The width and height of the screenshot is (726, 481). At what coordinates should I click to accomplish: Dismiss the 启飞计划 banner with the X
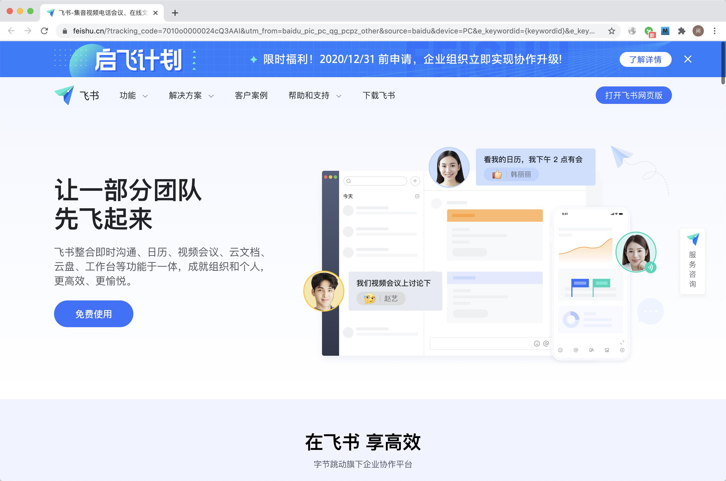tap(688, 59)
